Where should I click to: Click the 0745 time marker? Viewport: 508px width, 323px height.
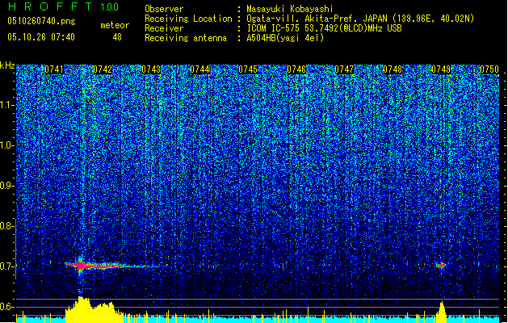(x=248, y=69)
